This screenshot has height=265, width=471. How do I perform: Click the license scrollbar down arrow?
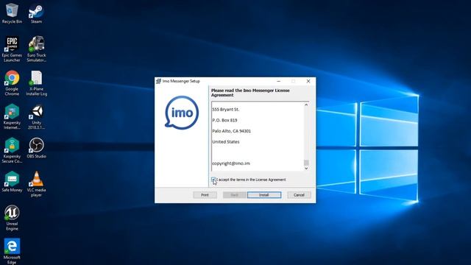coord(306,169)
